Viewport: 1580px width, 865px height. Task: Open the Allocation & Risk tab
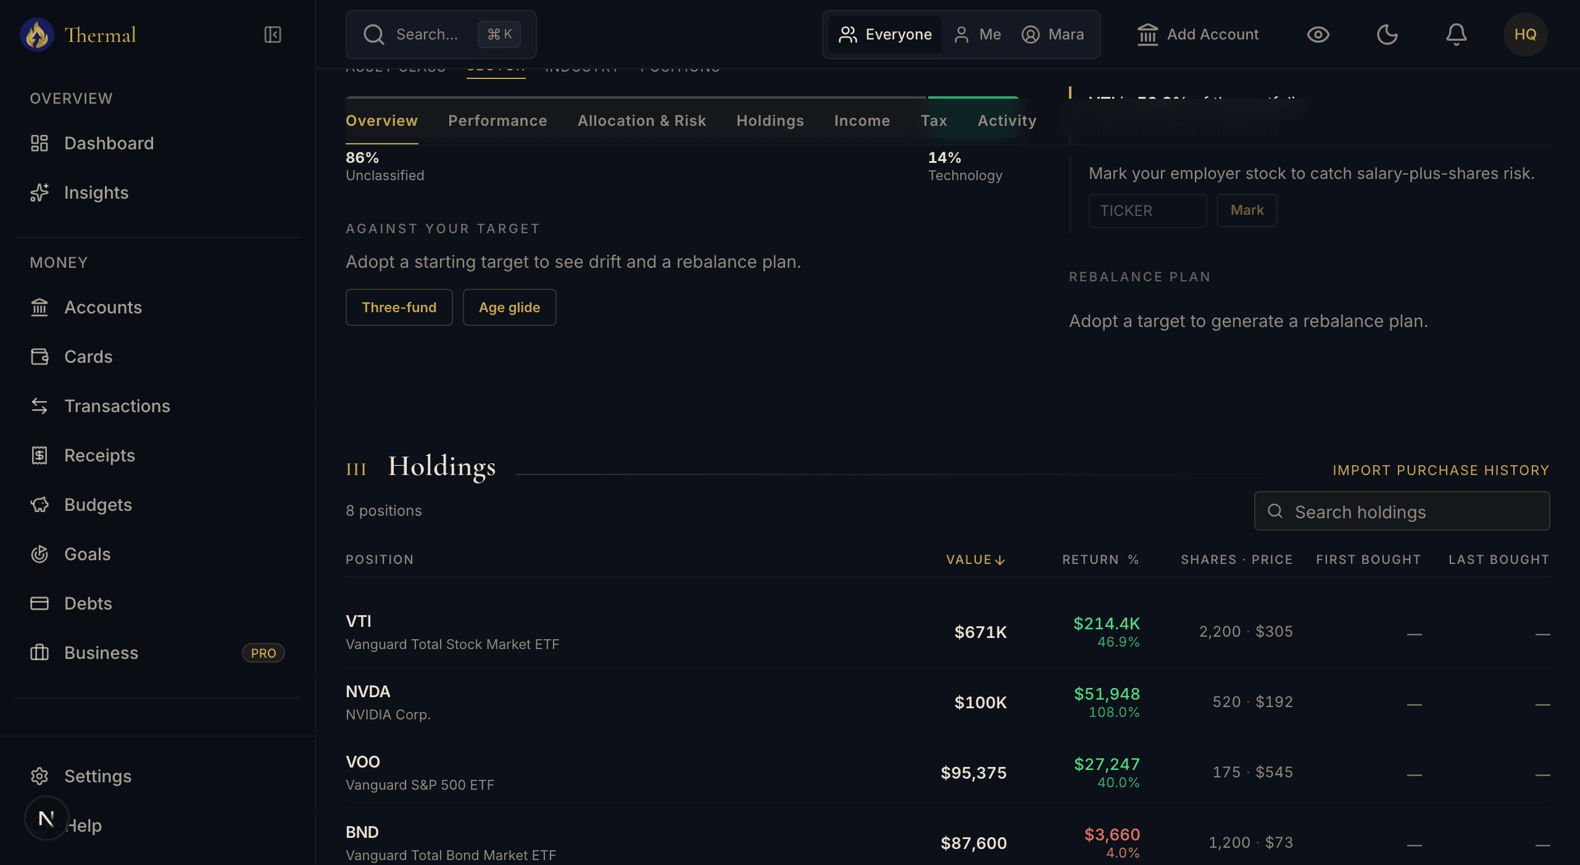(x=642, y=121)
